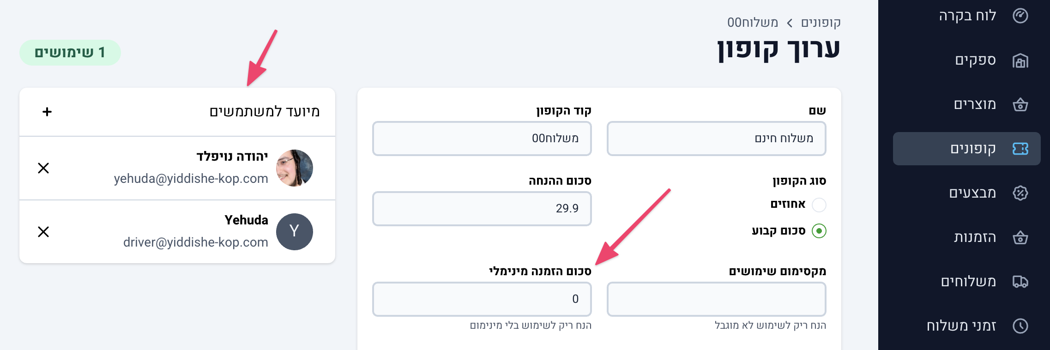
Task: Remove driver@yiddishe-kop.com user from the list
Action: (x=43, y=232)
